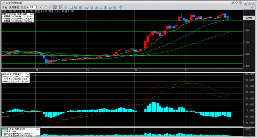Select the arrow pointer cursor tool
This screenshot has width=257, height=138.
[41, 7]
